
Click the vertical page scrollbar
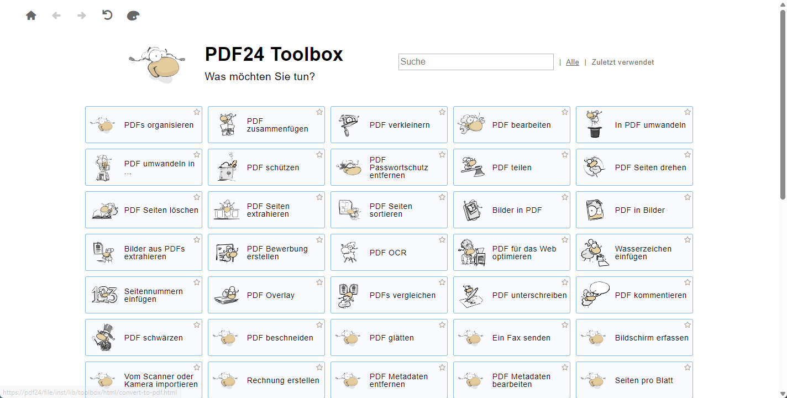point(783,105)
